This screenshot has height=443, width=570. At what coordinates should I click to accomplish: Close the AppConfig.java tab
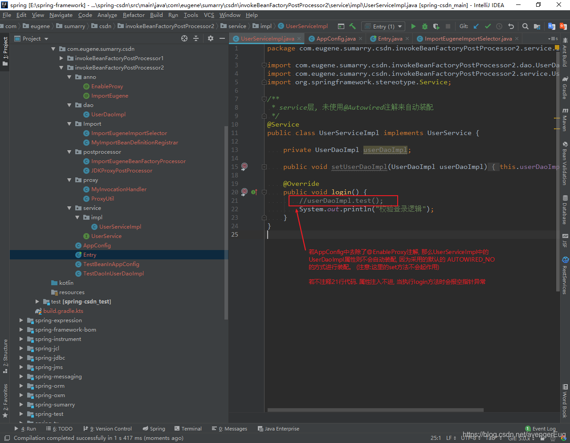[360, 39]
